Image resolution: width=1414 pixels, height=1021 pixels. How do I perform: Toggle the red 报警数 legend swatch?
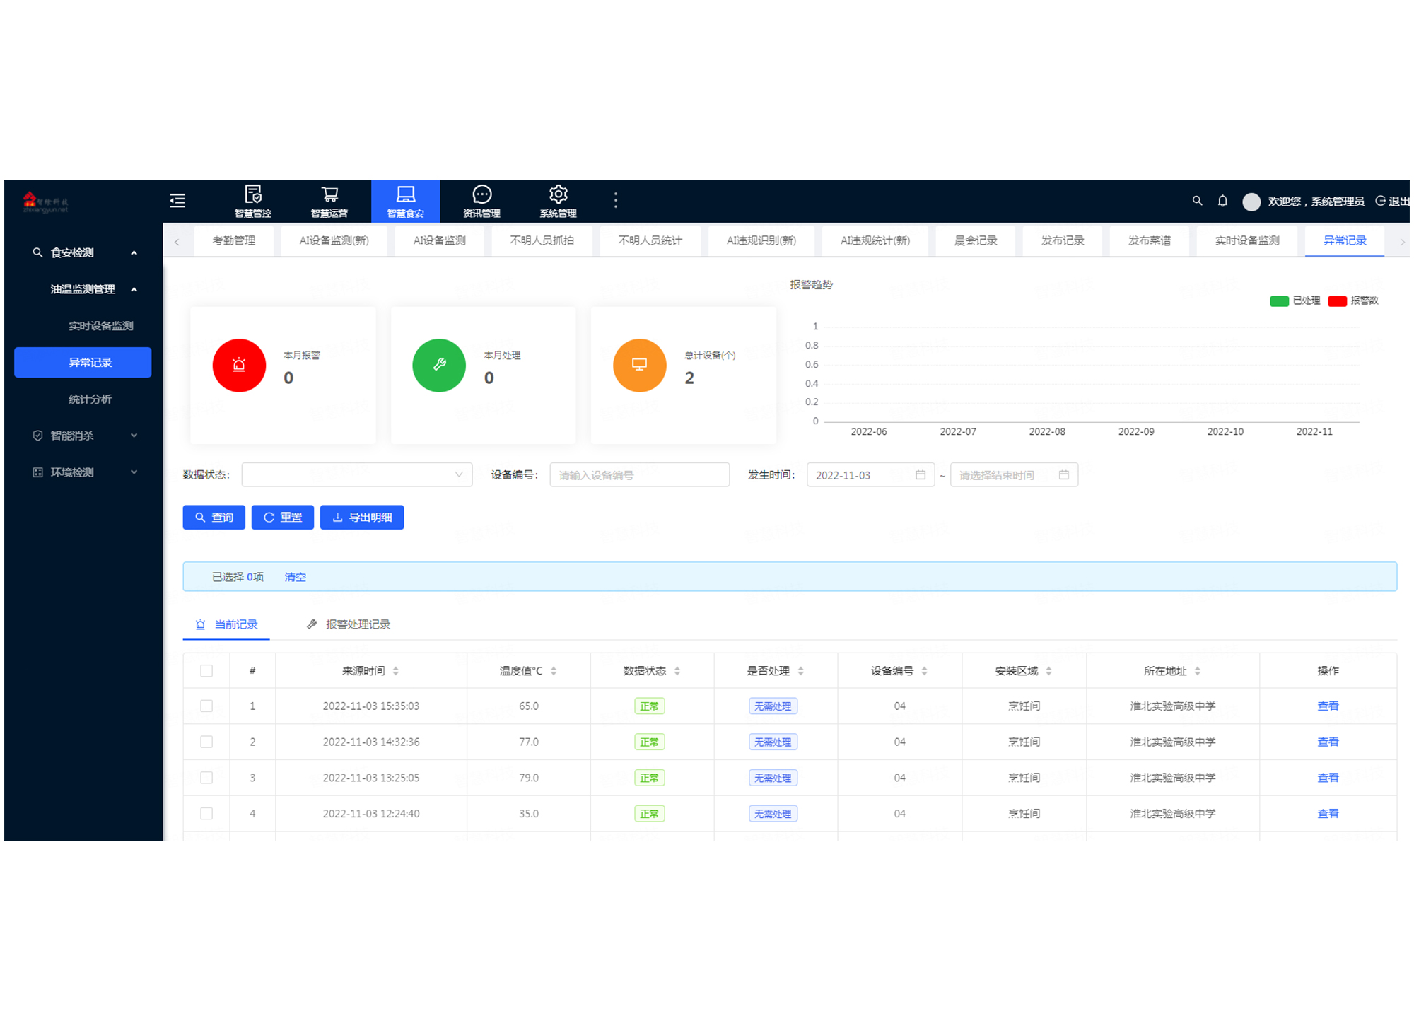[x=1337, y=301]
